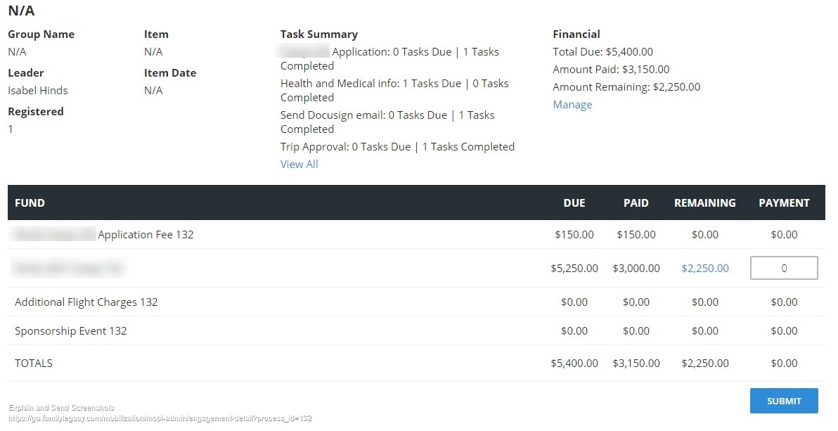Click the Manage link under Financial
Image resolution: width=838 pixels, height=431 pixels.
click(572, 105)
